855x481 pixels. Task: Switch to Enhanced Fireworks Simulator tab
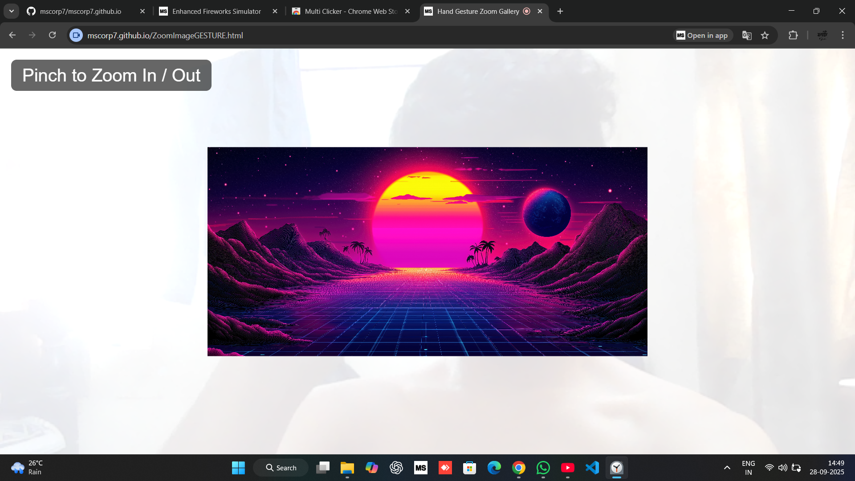pos(216,11)
